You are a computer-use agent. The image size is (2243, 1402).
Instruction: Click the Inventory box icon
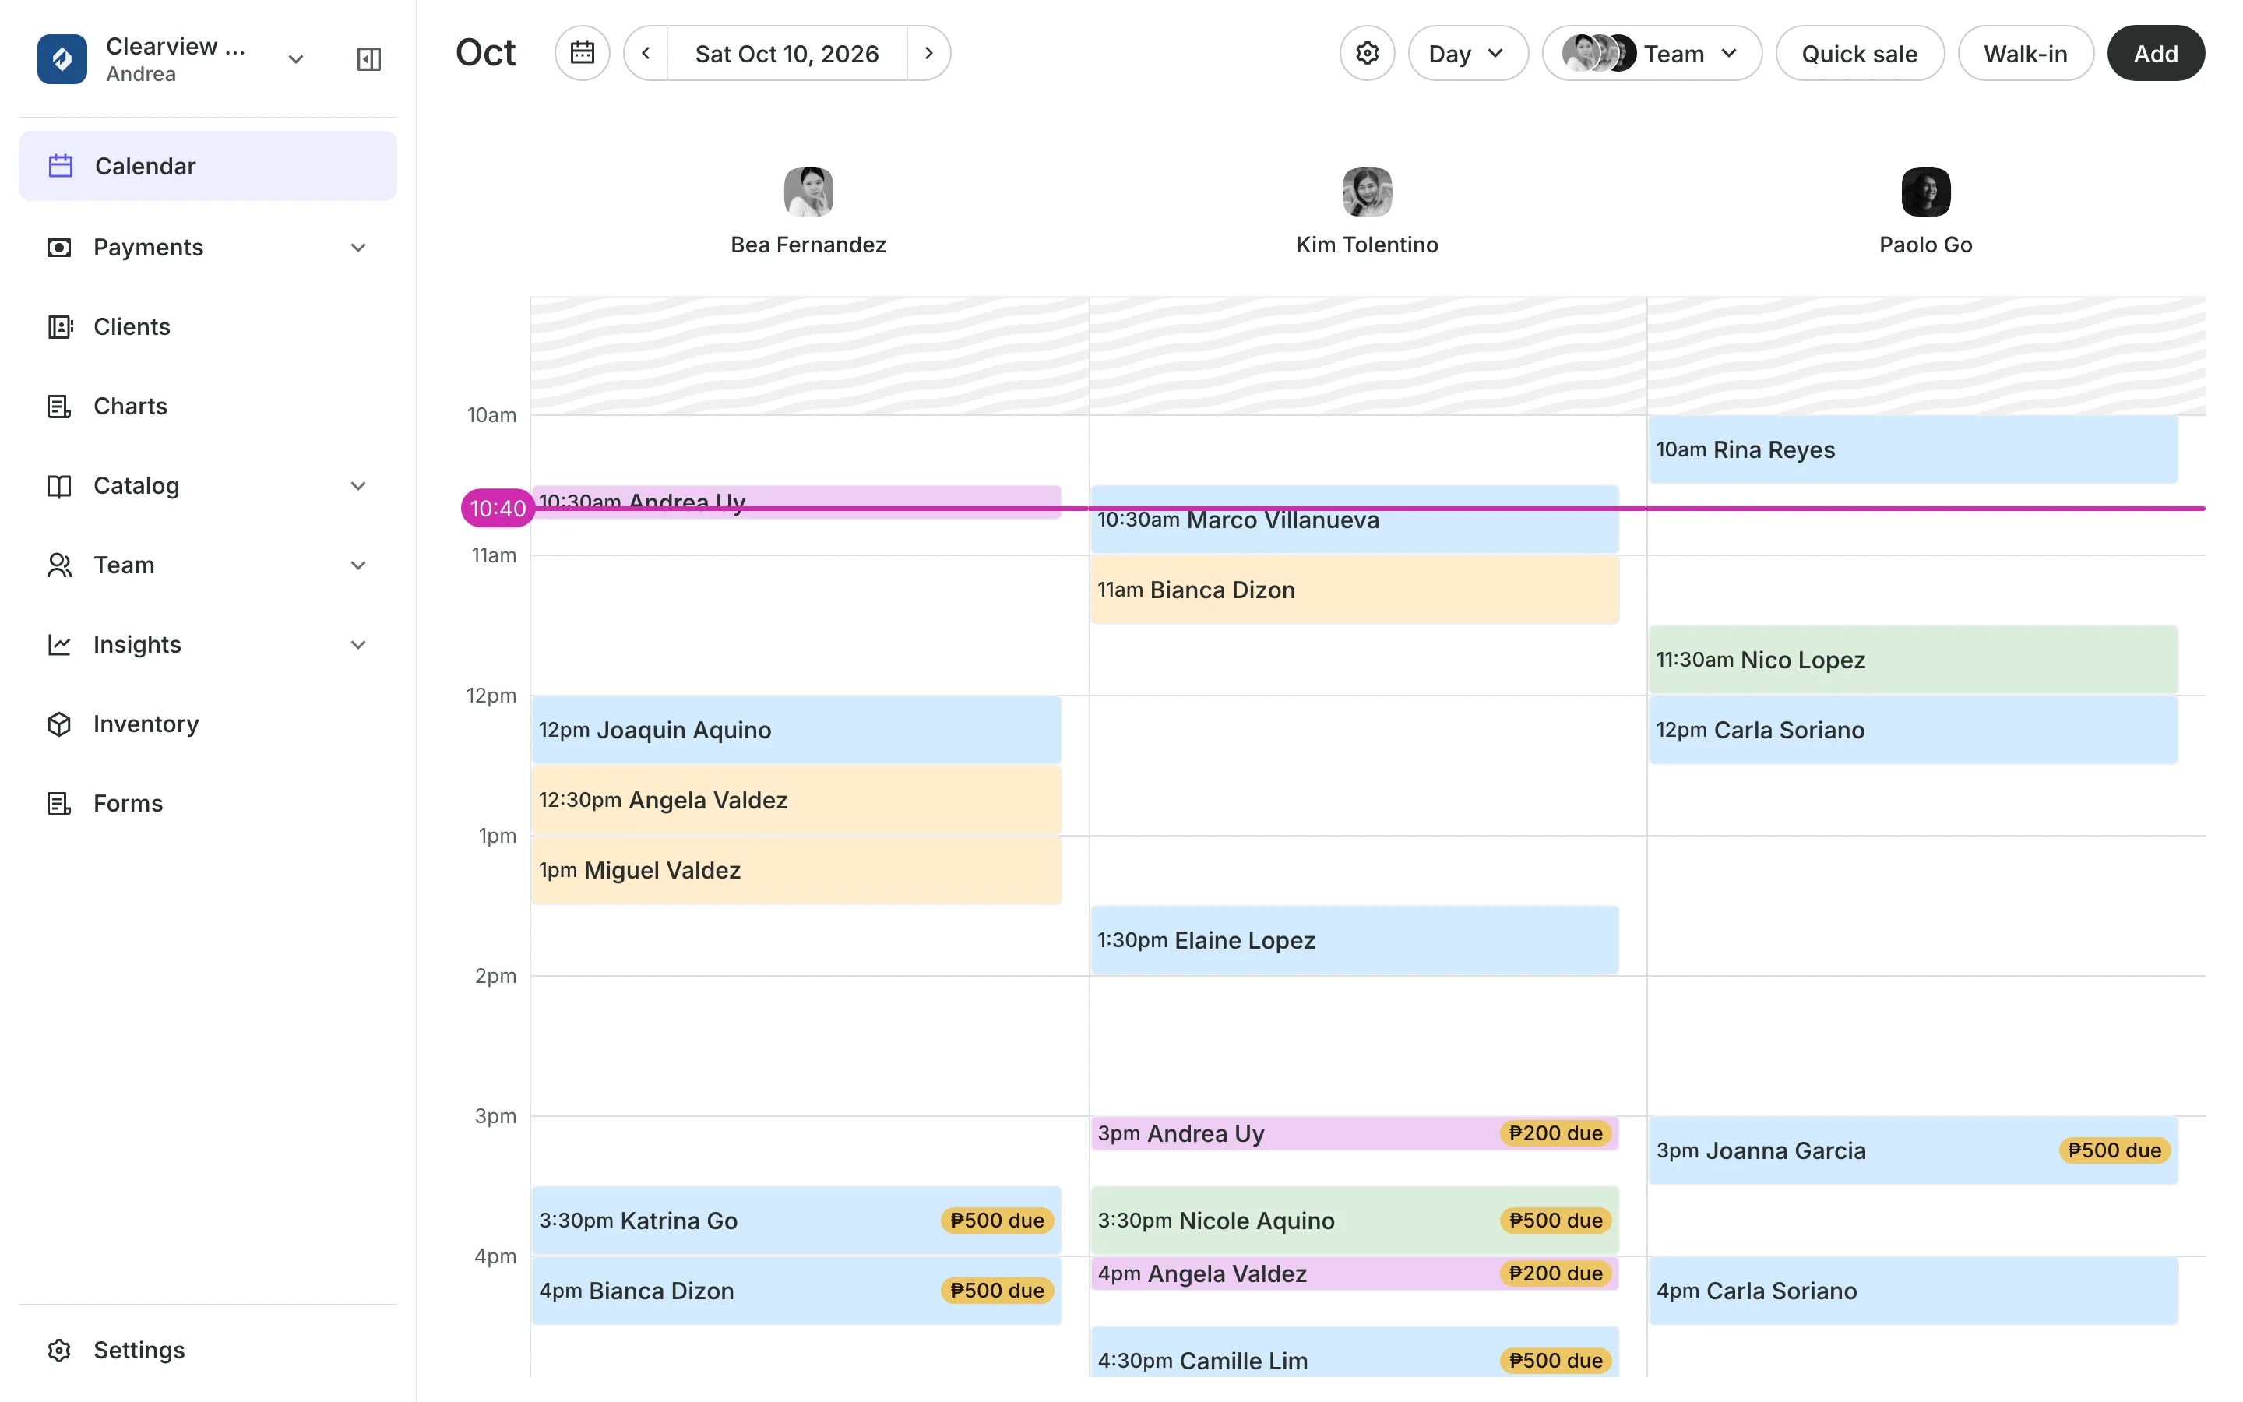[59, 724]
